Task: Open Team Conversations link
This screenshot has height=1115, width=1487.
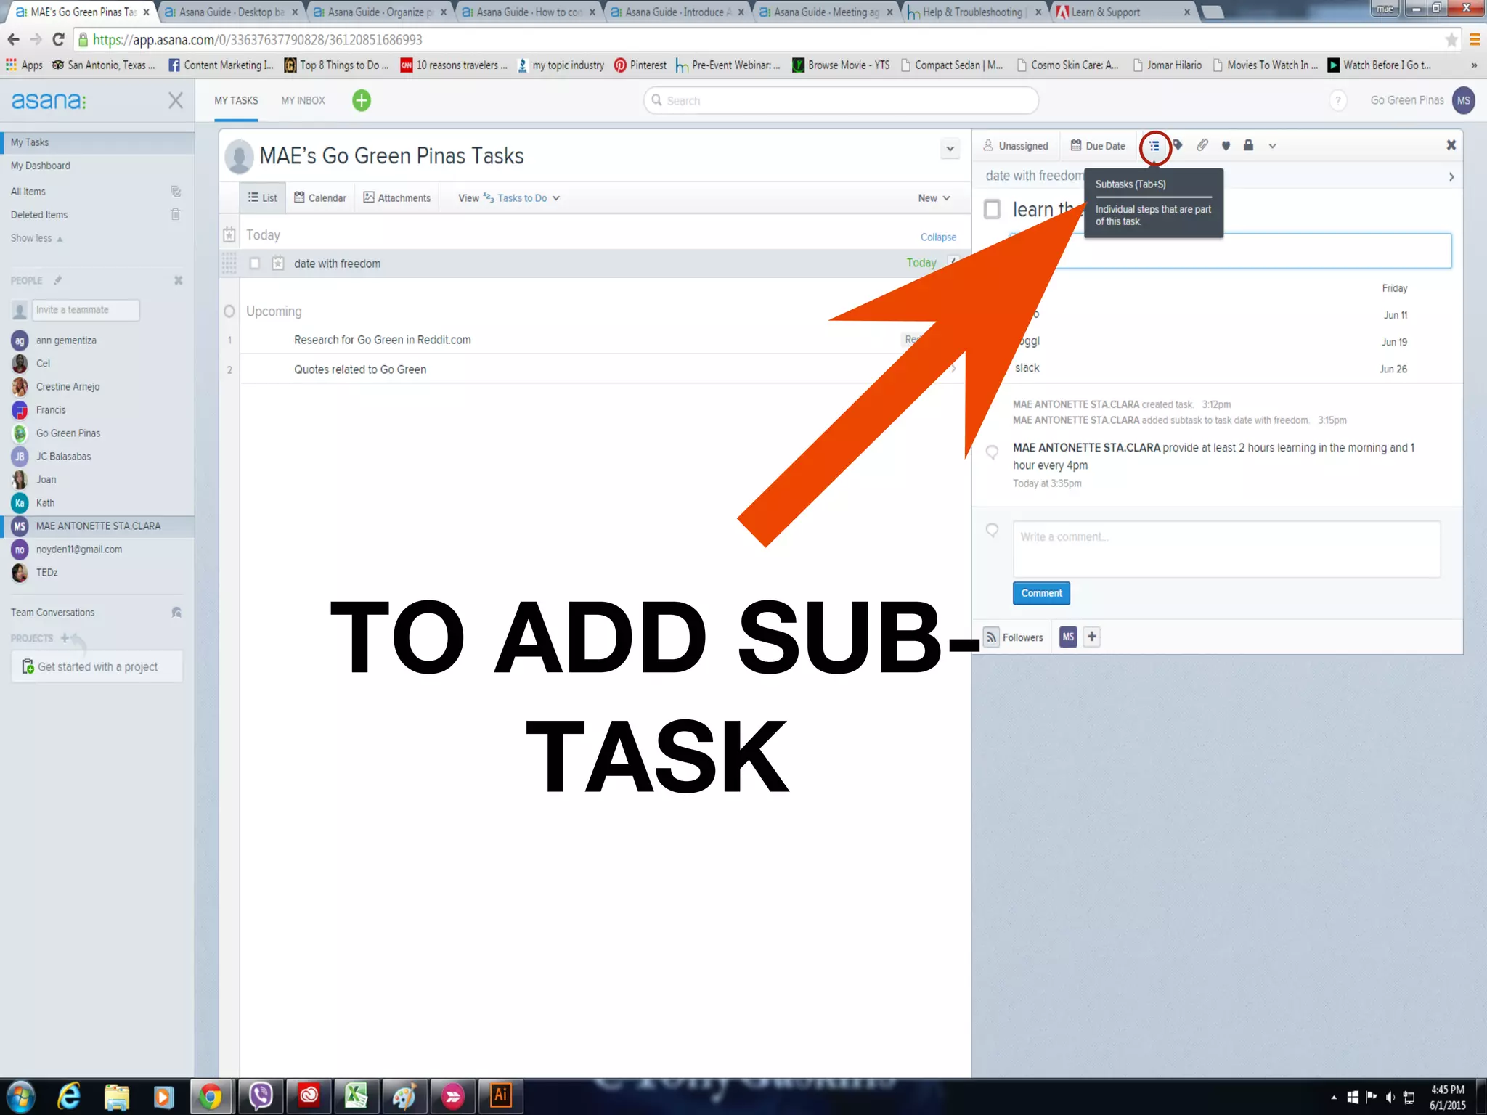Action: [52, 612]
